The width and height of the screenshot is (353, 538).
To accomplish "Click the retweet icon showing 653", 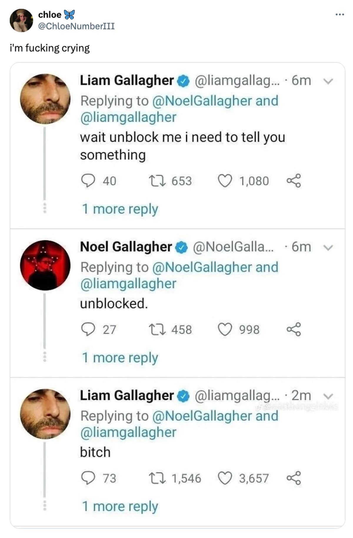I will click(158, 181).
